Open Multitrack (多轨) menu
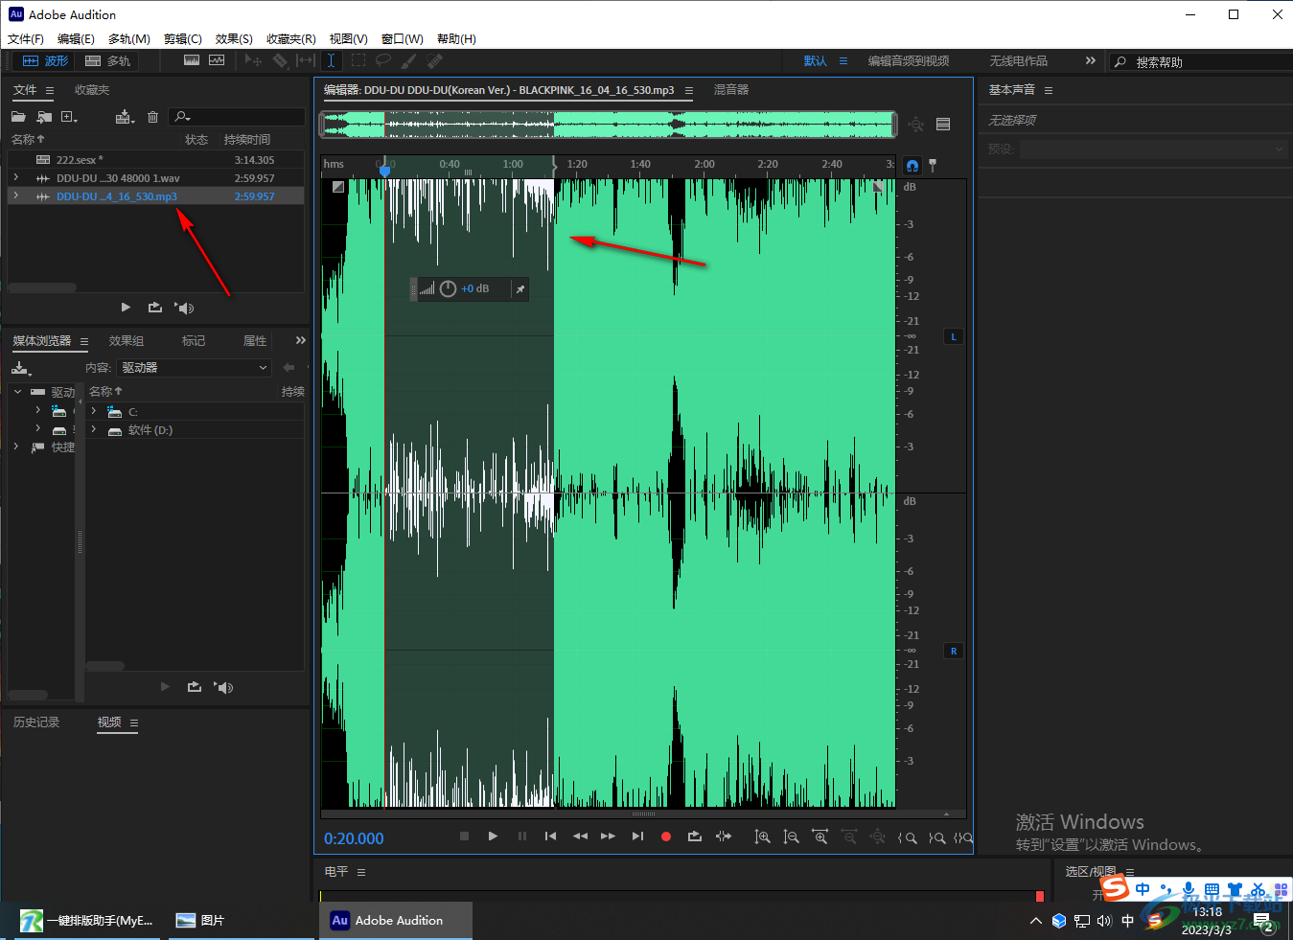The height and width of the screenshot is (940, 1293). click(129, 39)
